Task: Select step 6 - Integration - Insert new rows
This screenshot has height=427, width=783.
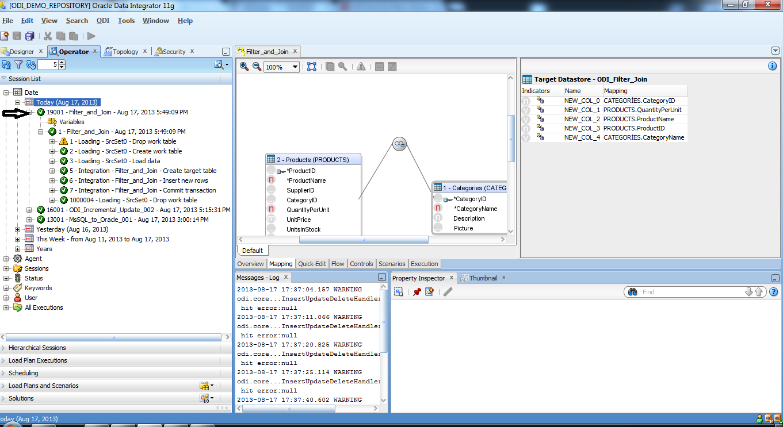Action: [139, 180]
